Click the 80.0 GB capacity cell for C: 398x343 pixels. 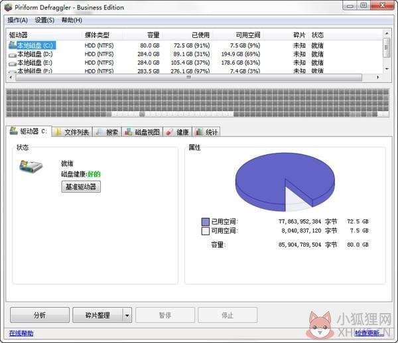click(x=149, y=46)
